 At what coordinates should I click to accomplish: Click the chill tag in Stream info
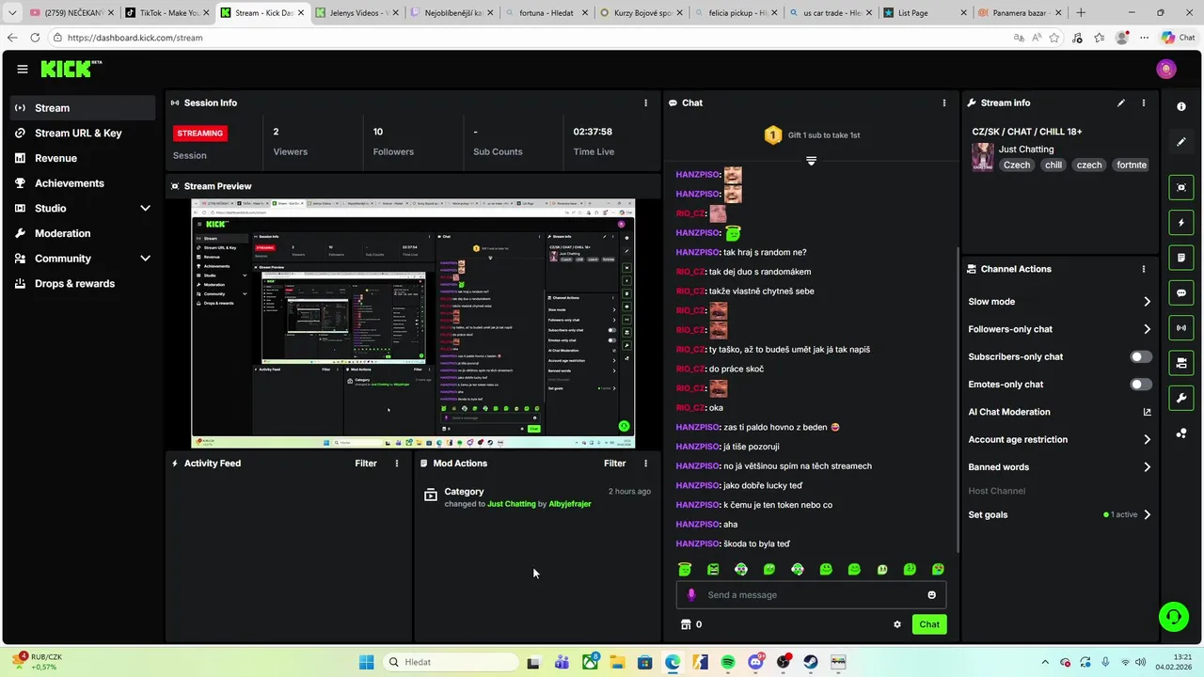1053,165
